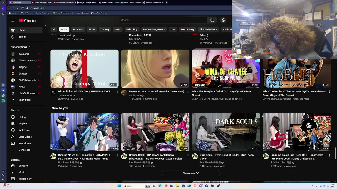Open Watch later list

[26, 130]
